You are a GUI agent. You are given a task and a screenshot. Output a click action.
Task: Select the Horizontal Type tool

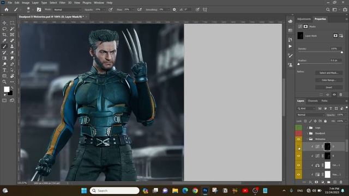(4, 70)
